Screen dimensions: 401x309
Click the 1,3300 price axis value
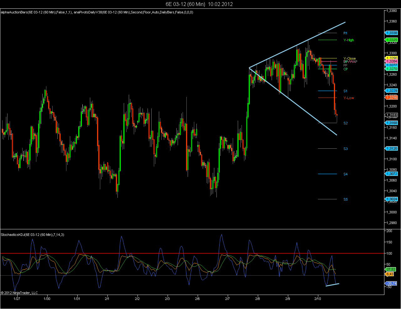pyautogui.click(x=392, y=53)
